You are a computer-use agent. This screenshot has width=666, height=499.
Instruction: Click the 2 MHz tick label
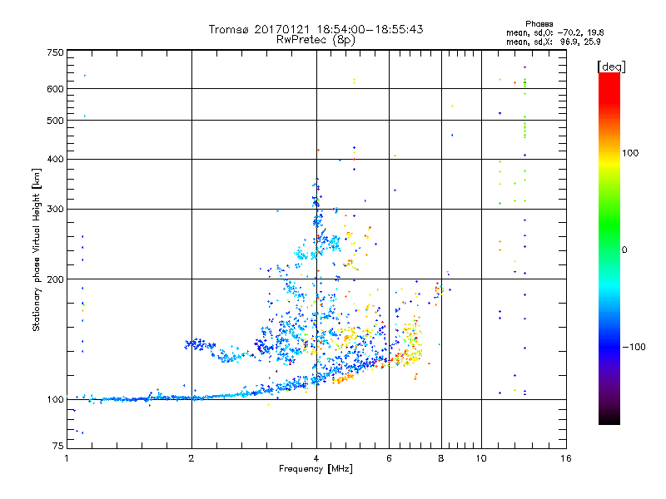pos(191,458)
